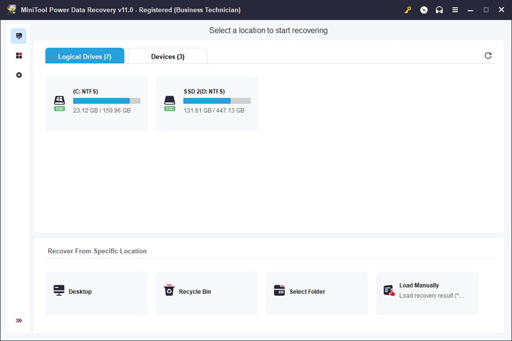Click Load Manually recovery result

tap(427, 293)
